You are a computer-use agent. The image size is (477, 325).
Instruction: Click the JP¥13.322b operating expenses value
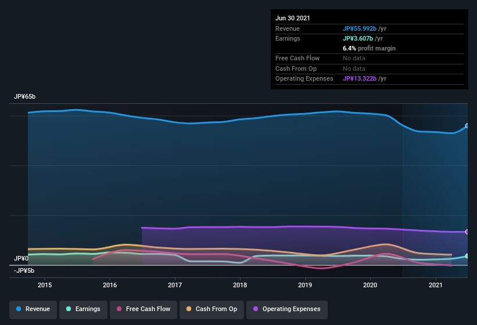coord(360,79)
